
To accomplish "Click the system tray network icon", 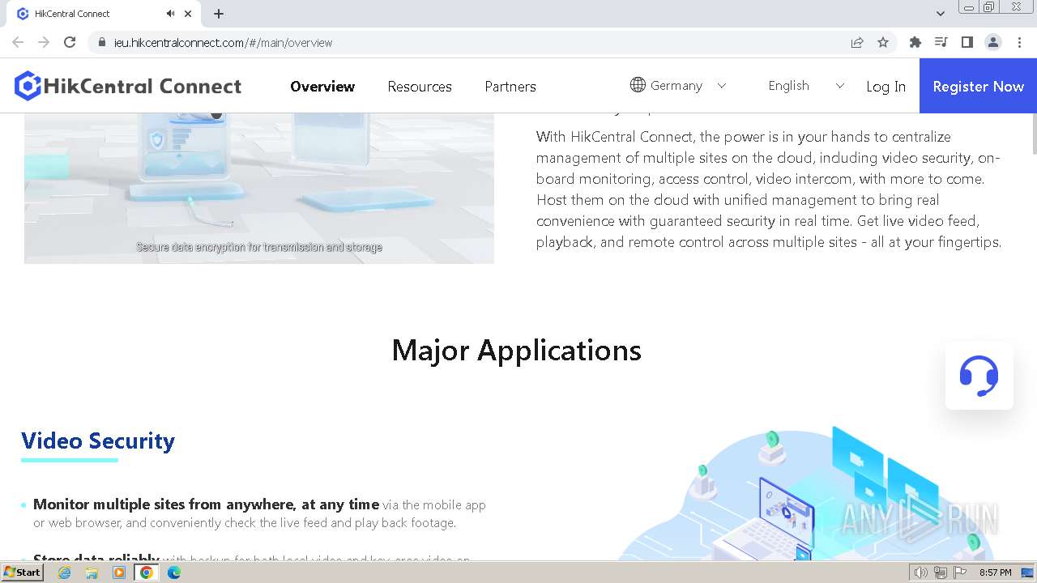I will point(941,572).
